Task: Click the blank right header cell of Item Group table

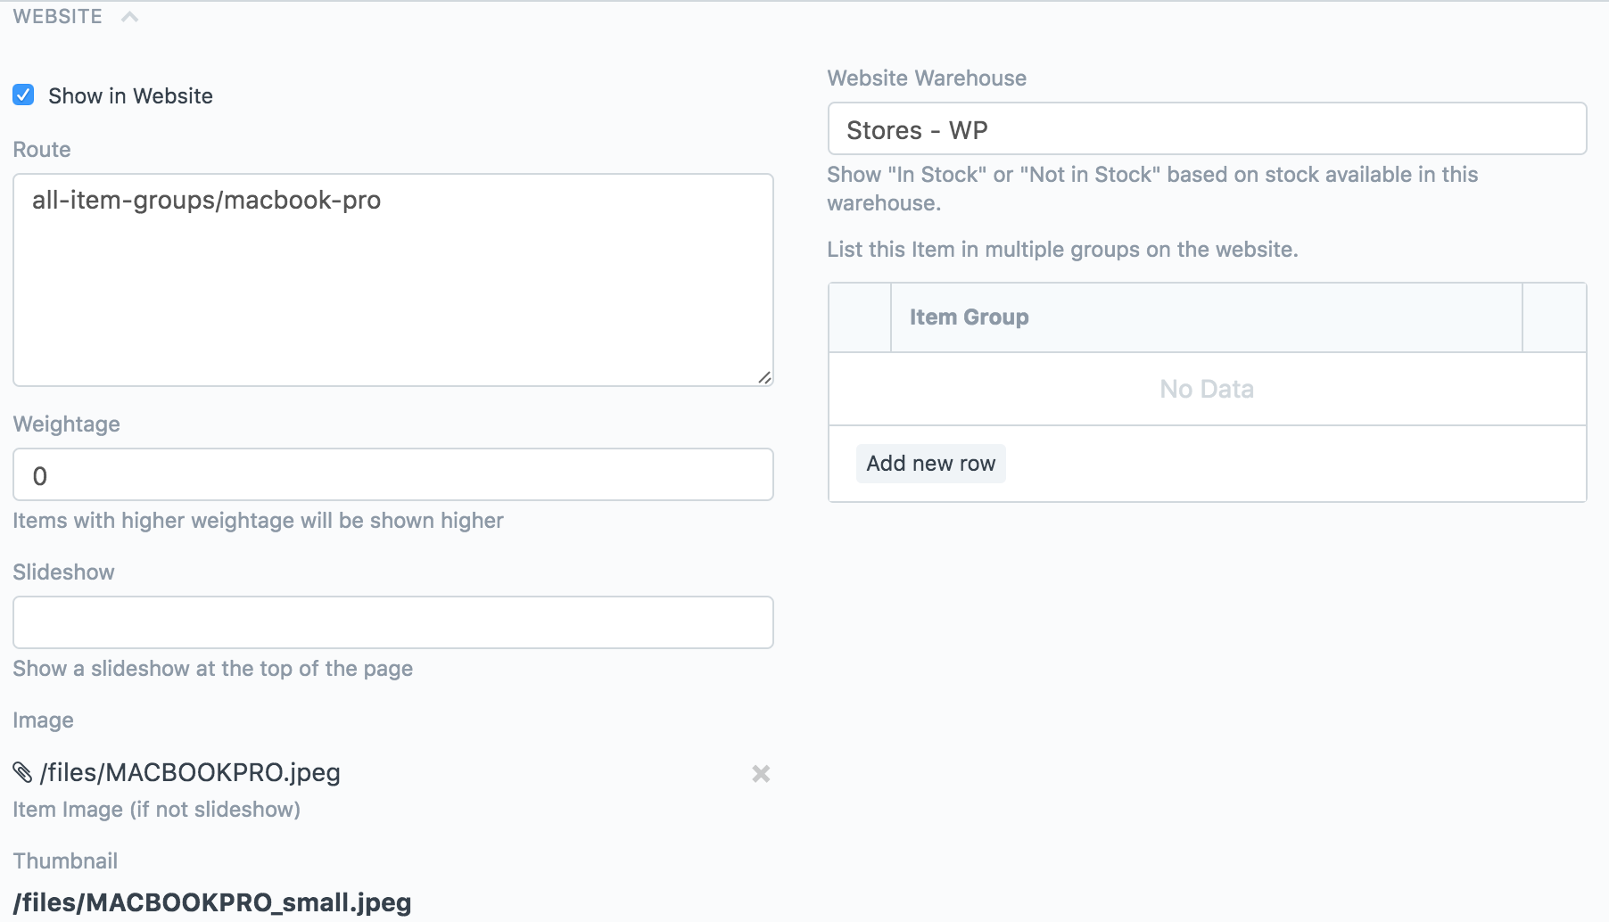Action: 1554,317
